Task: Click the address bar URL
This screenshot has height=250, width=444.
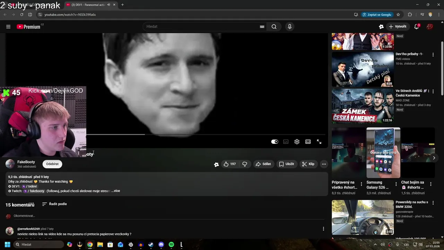Action: click(70, 15)
